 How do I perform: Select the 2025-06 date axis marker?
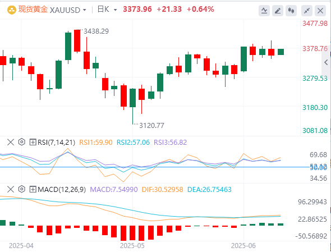point(243,246)
